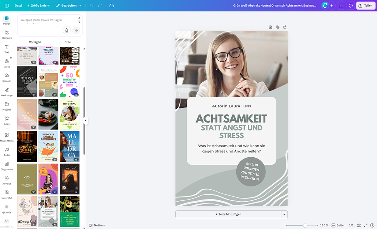Select Book of Endless Adventures template
The image size is (377, 229).
(x=48, y=146)
